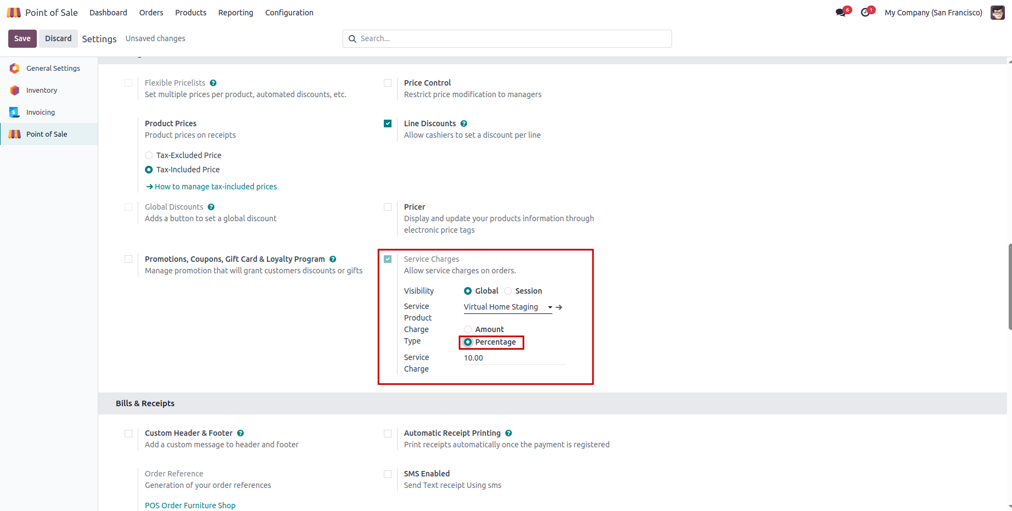Click the Line Discounts help icon
Viewport: 1012px width, 511px height.
tap(463, 123)
